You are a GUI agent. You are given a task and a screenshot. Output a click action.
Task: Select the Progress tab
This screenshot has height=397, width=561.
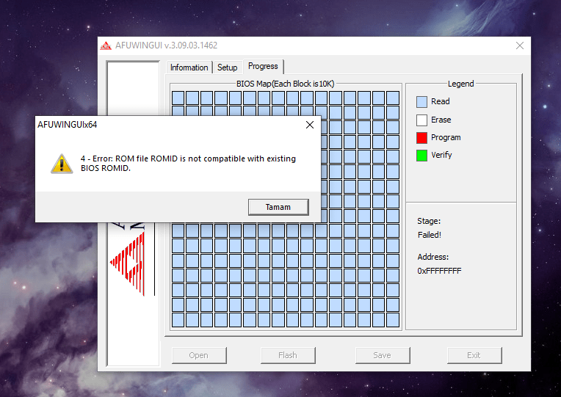tap(263, 66)
